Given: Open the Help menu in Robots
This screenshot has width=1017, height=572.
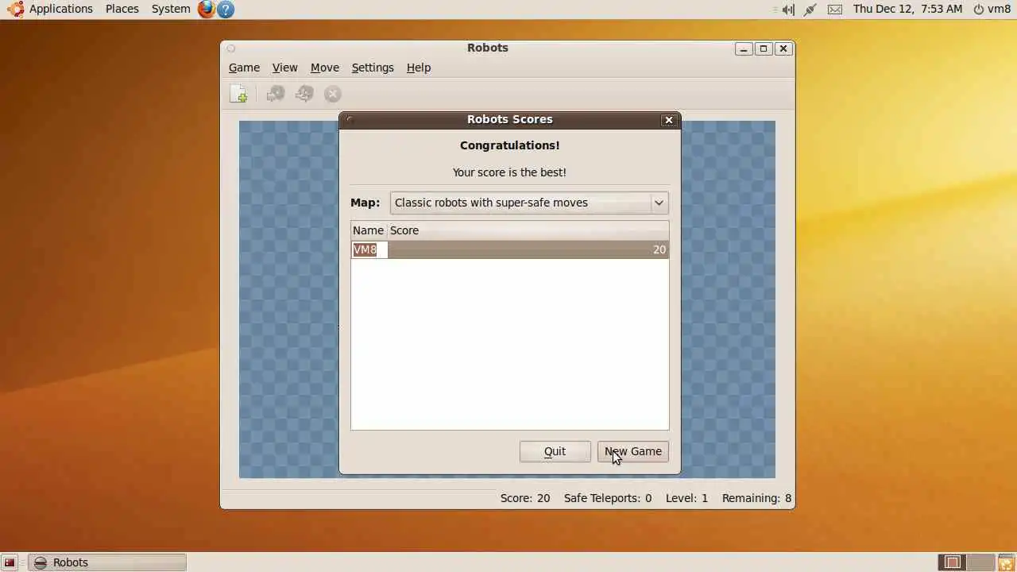Looking at the screenshot, I should click(x=419, y=68).
